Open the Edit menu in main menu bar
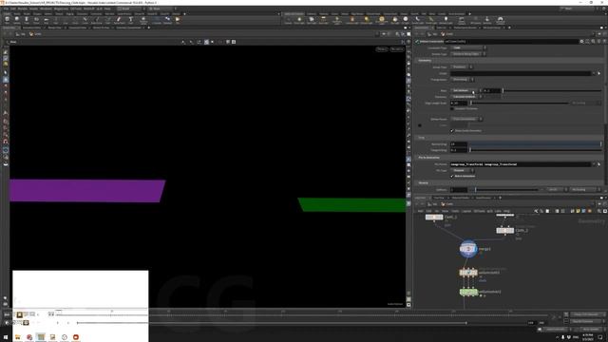The height and width of the screenshot is (342, 608). tap(13, 9)
